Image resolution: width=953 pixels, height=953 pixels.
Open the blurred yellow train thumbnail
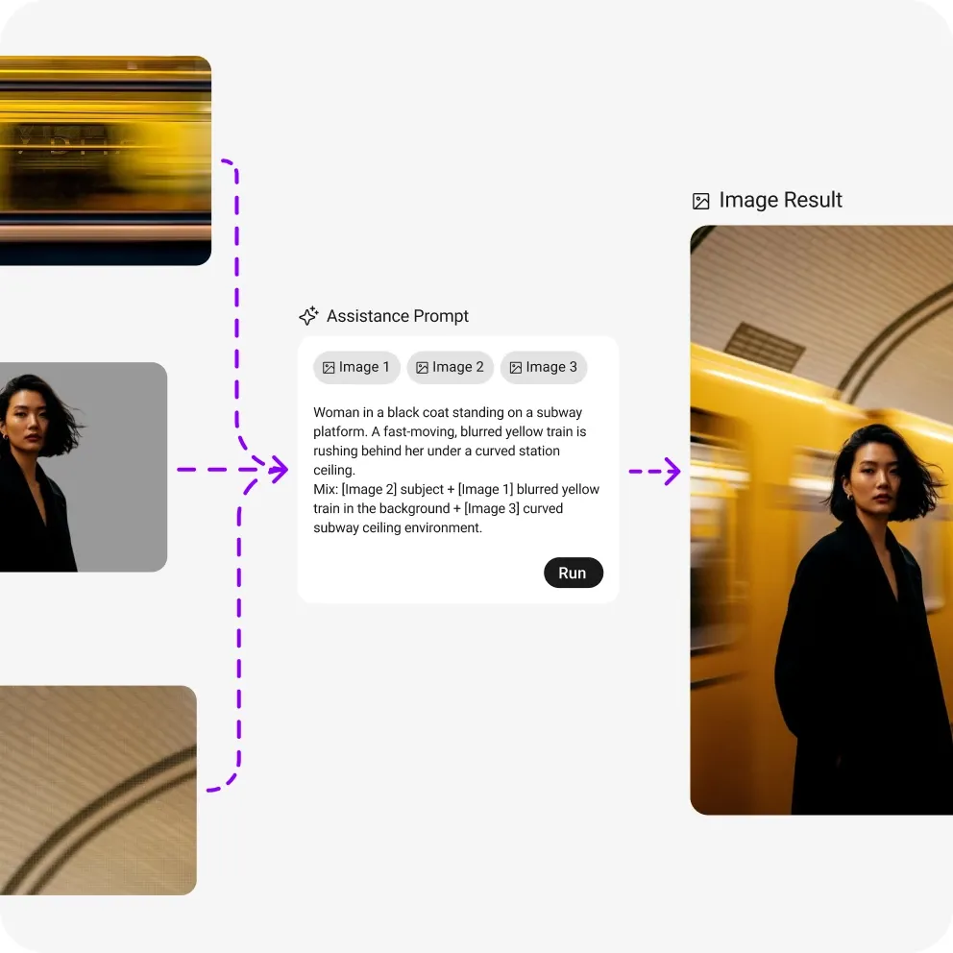click(x=106, y=160)
